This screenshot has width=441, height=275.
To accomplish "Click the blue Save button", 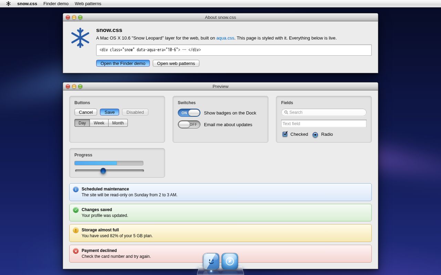I will 110,112.
